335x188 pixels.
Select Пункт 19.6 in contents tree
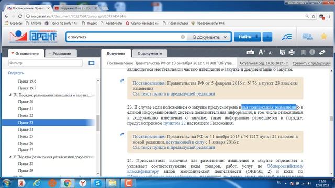27,81
